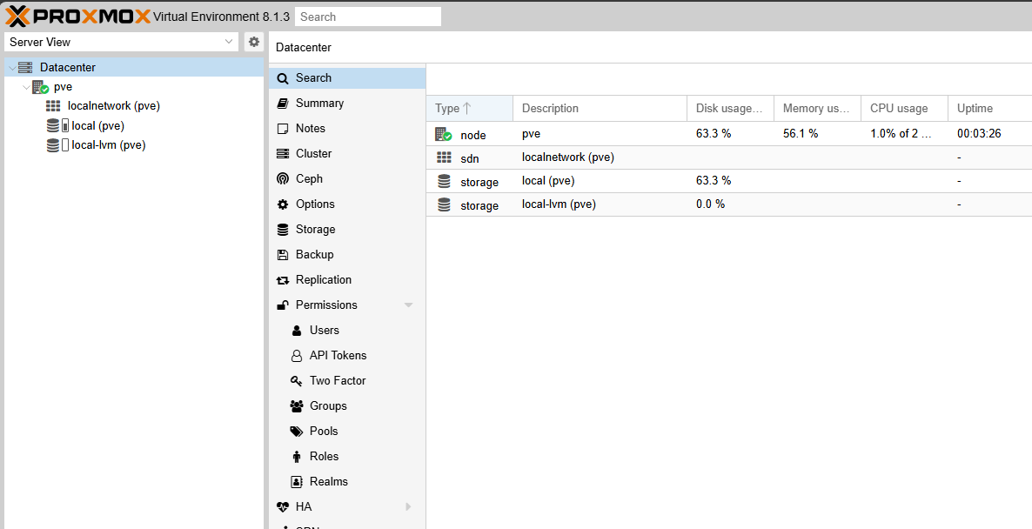
Task: Open the Backup section
Action: point(347,255)
